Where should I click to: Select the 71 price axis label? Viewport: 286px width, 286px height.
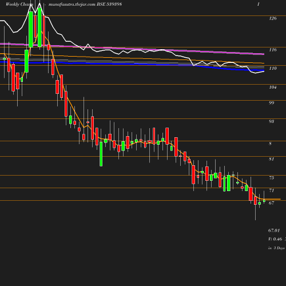(x=272, y=190)
